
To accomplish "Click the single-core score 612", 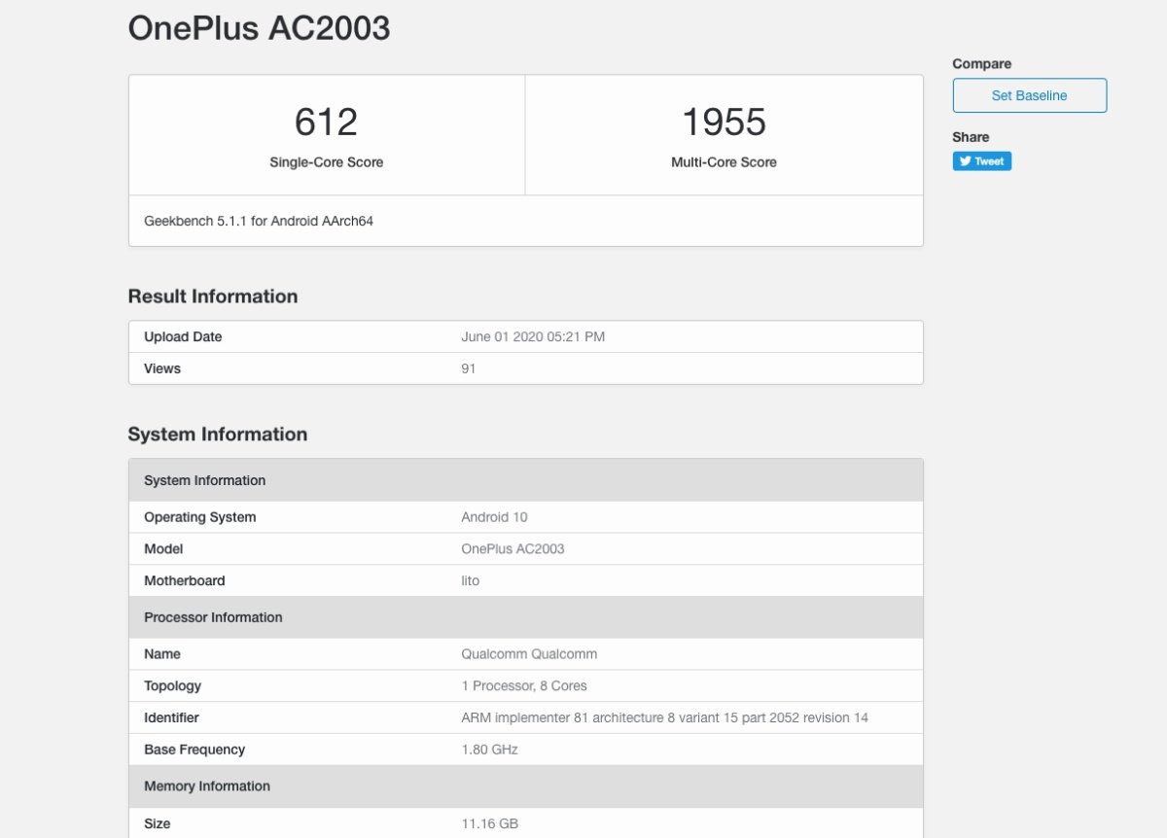I will point(327,122).
